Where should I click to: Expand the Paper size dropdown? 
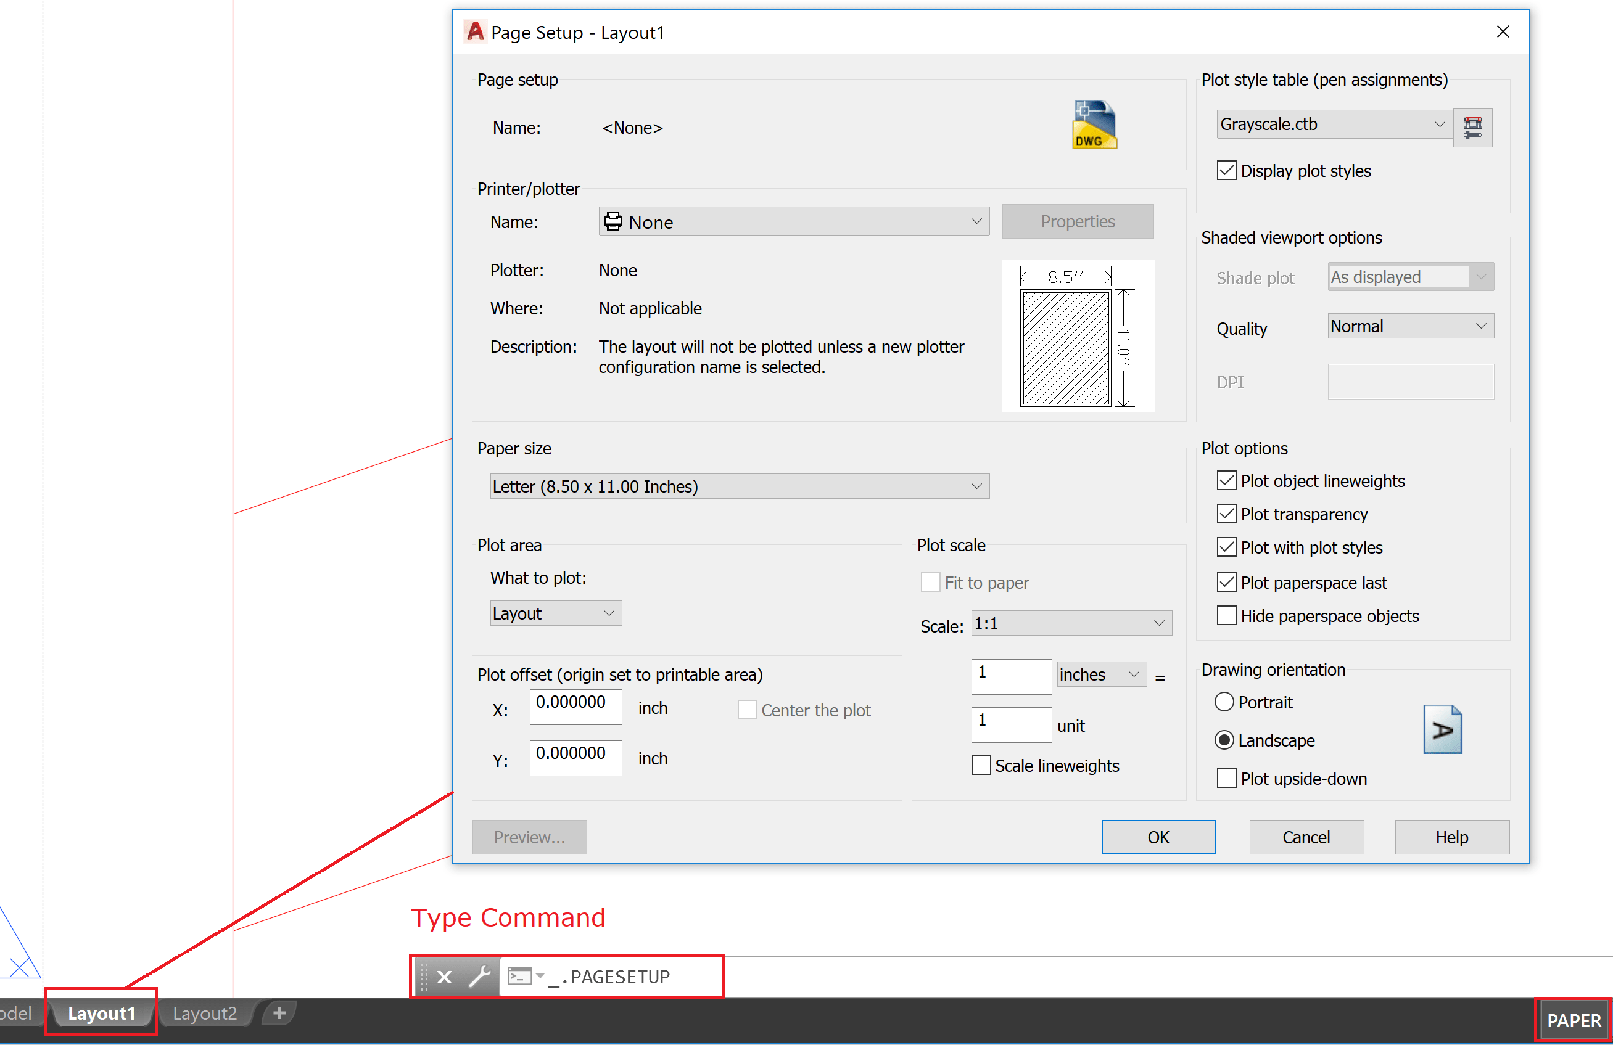click(976, 486)
